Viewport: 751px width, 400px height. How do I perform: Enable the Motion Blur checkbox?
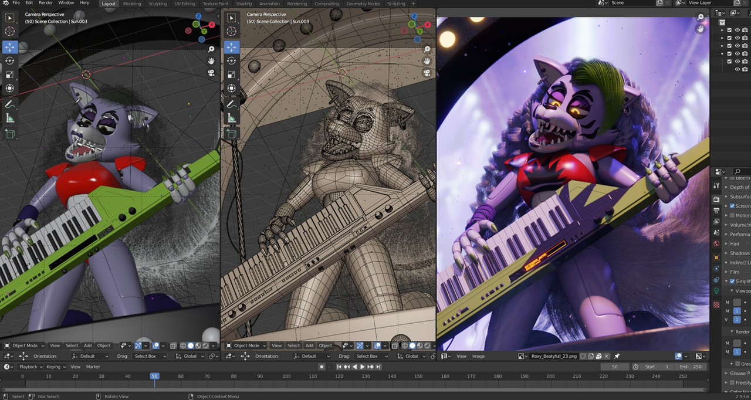732,215
